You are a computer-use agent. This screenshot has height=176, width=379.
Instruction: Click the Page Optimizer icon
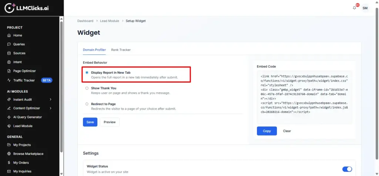pos(9,71)
